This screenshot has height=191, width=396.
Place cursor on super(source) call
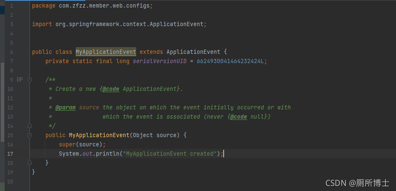(82, 145)
